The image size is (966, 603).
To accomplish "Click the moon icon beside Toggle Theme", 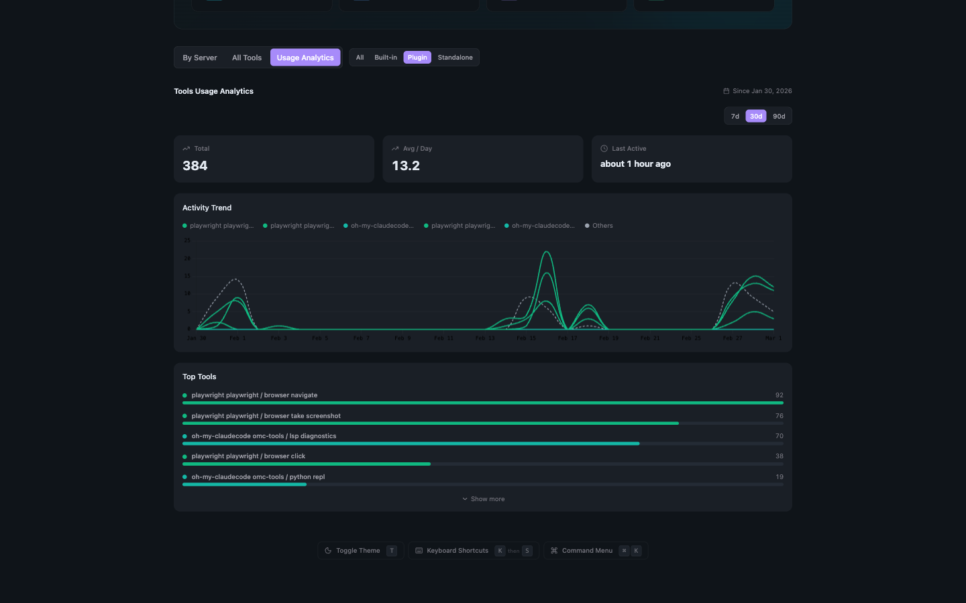I will (328, 550).
